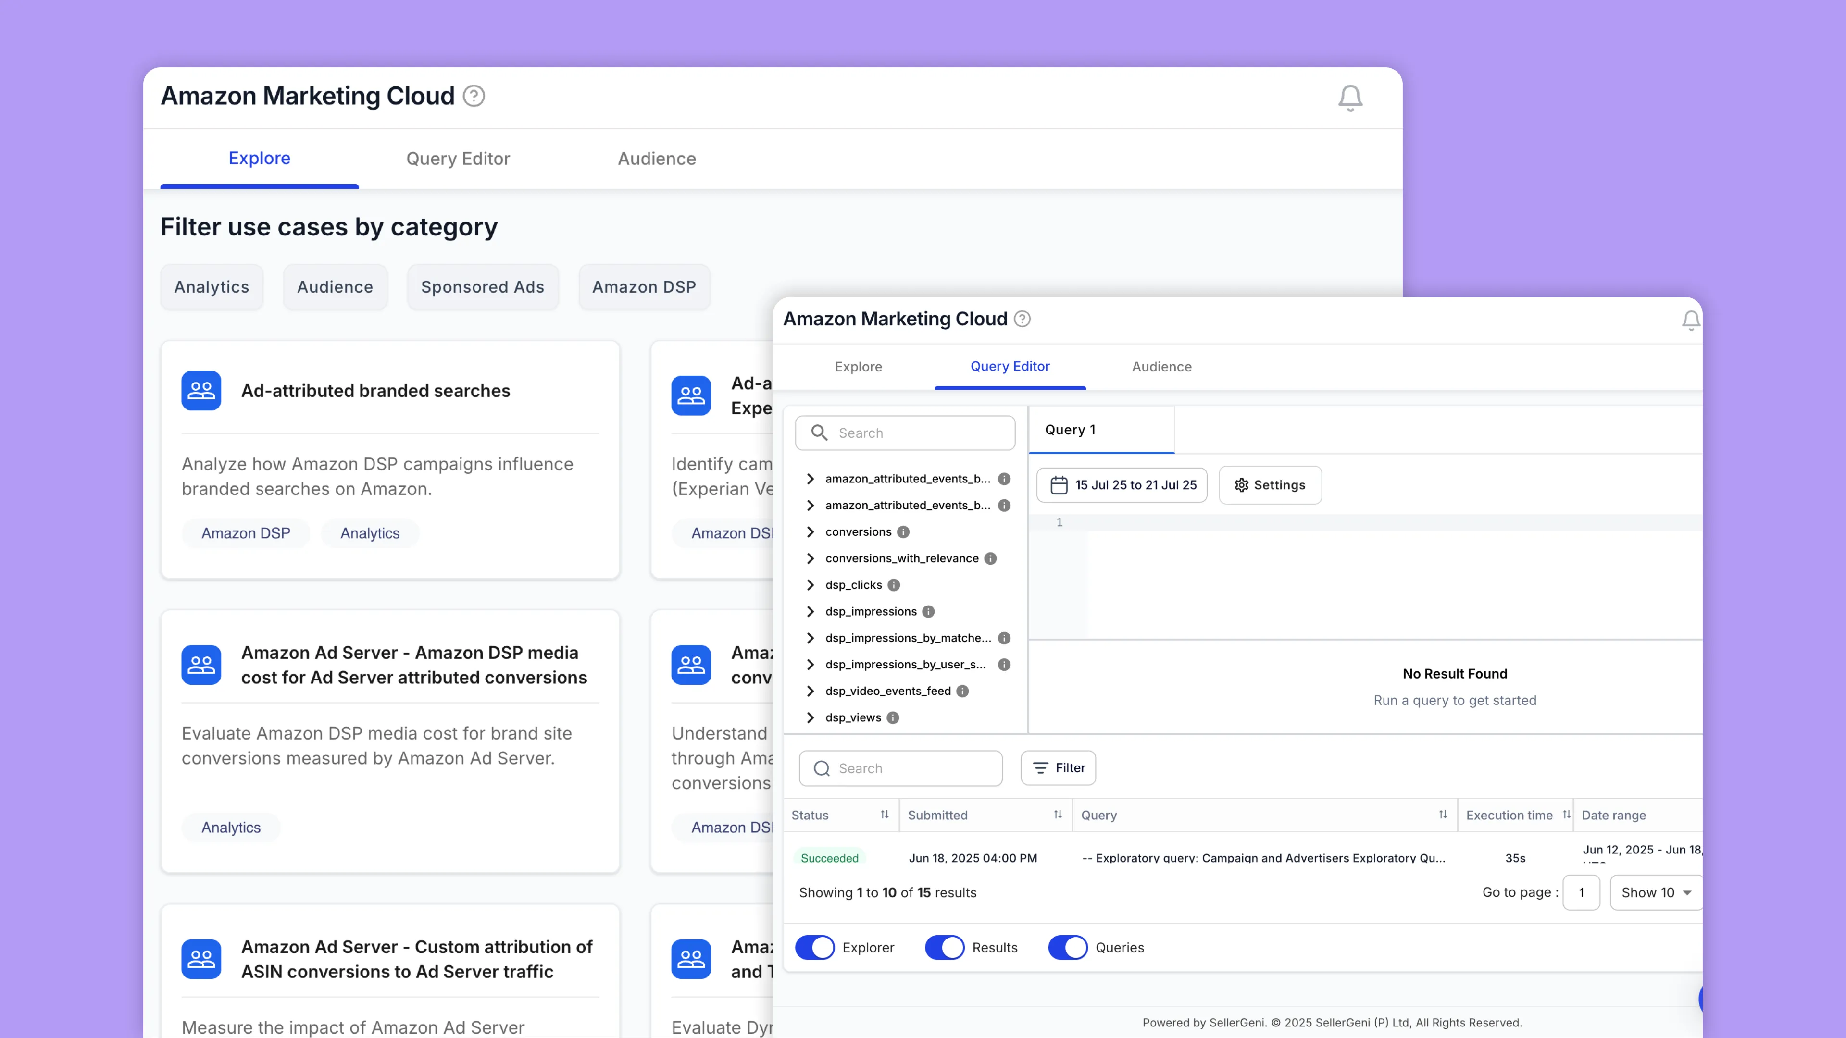The image size is (1846, 1038).
Task: Switch to Query Editor tab in the back window
Action: pyautogui.click(x=458, y=158)
